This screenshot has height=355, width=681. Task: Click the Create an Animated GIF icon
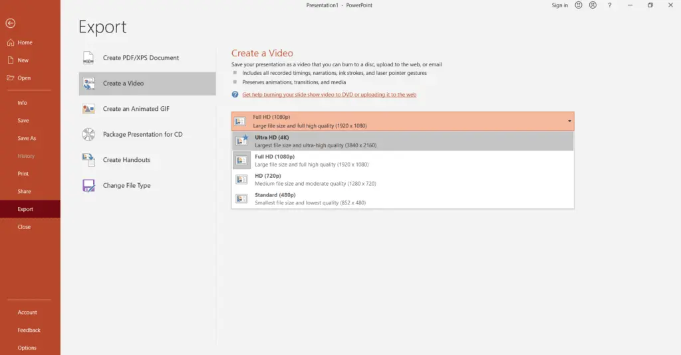click(88, 109)
